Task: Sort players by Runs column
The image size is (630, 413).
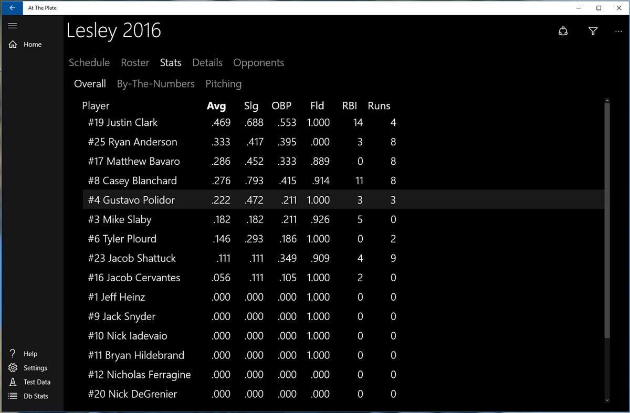Action: point(379,105)
